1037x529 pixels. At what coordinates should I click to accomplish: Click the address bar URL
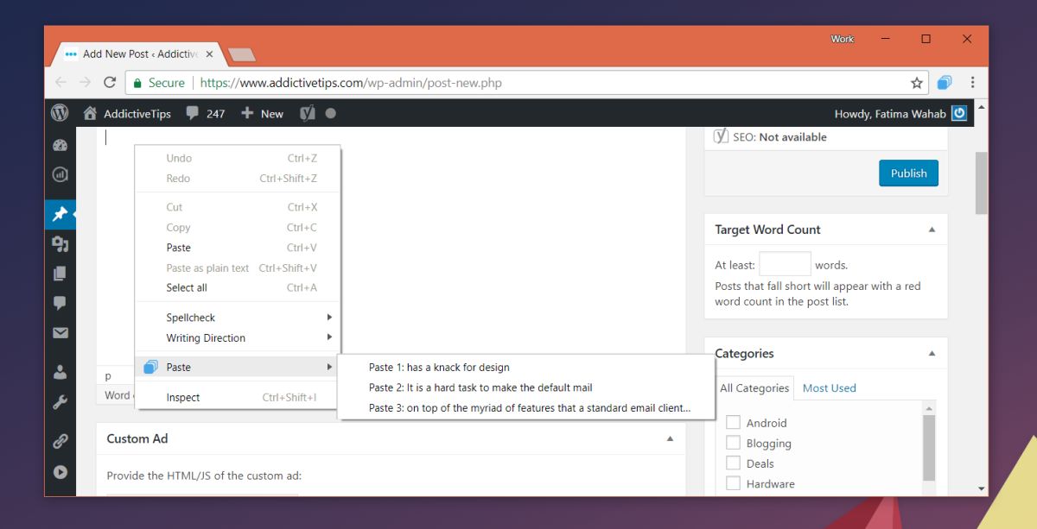pyautogui.click(x=351, y=83)
